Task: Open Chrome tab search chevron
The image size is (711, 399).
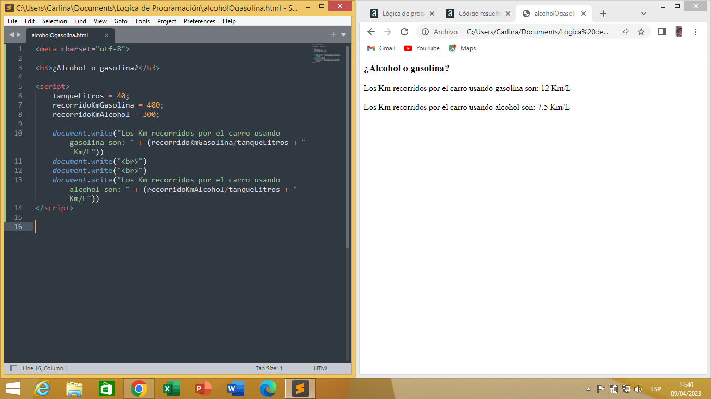Action: (644, 14)
